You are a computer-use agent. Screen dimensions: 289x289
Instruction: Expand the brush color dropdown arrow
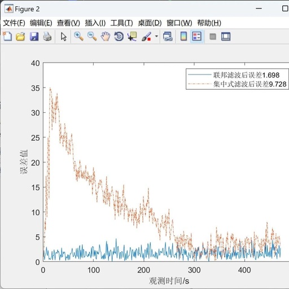(156, 36)
